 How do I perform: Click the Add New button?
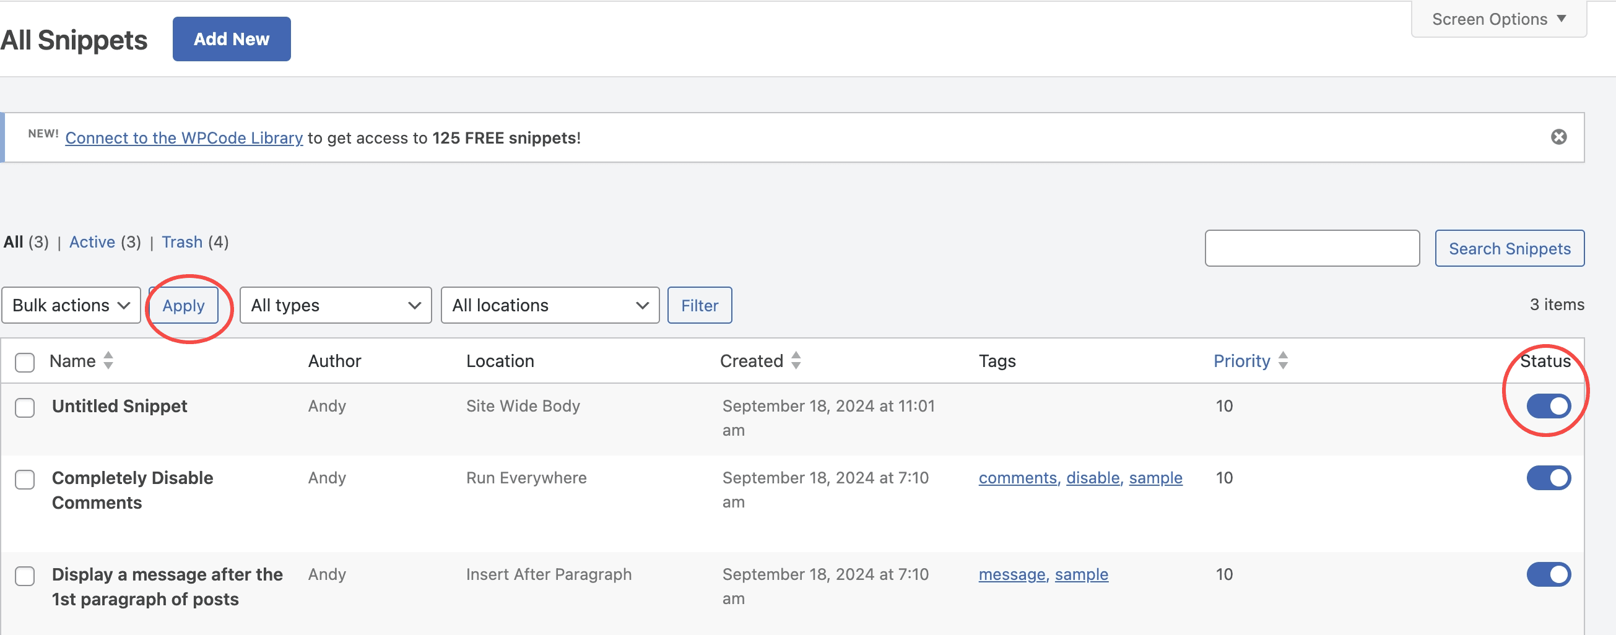(232, 39)
